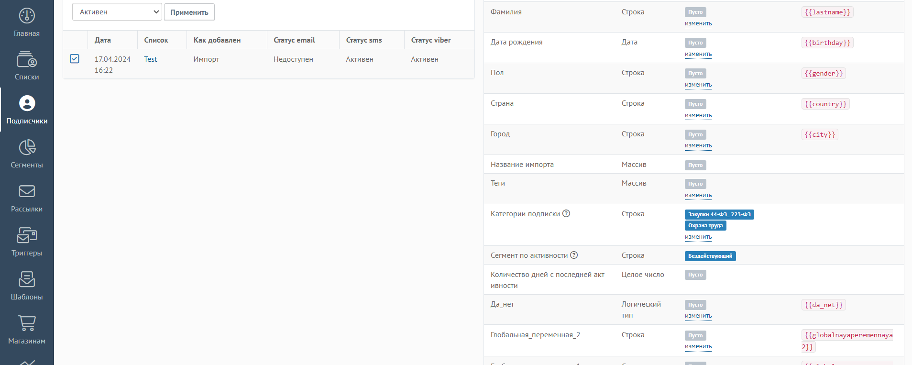This screenshot has height=365, width=912.
Task: Click изменить for Город field
Action: 698,145
